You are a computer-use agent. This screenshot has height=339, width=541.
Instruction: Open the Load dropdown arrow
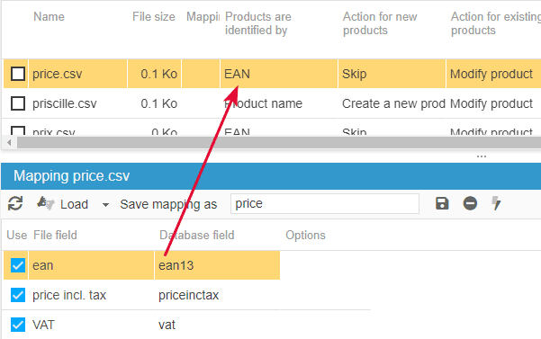point(105,205)
